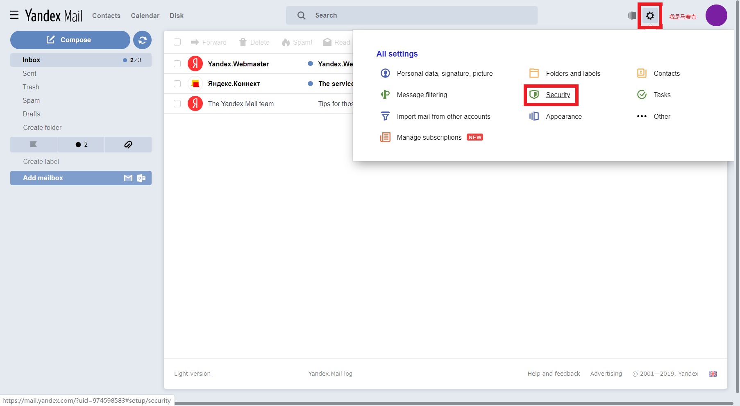Image resolution: width=740 pixels, height=406 pixels.
Task: Filter by flagged messages icon
Action: point(34,145)
